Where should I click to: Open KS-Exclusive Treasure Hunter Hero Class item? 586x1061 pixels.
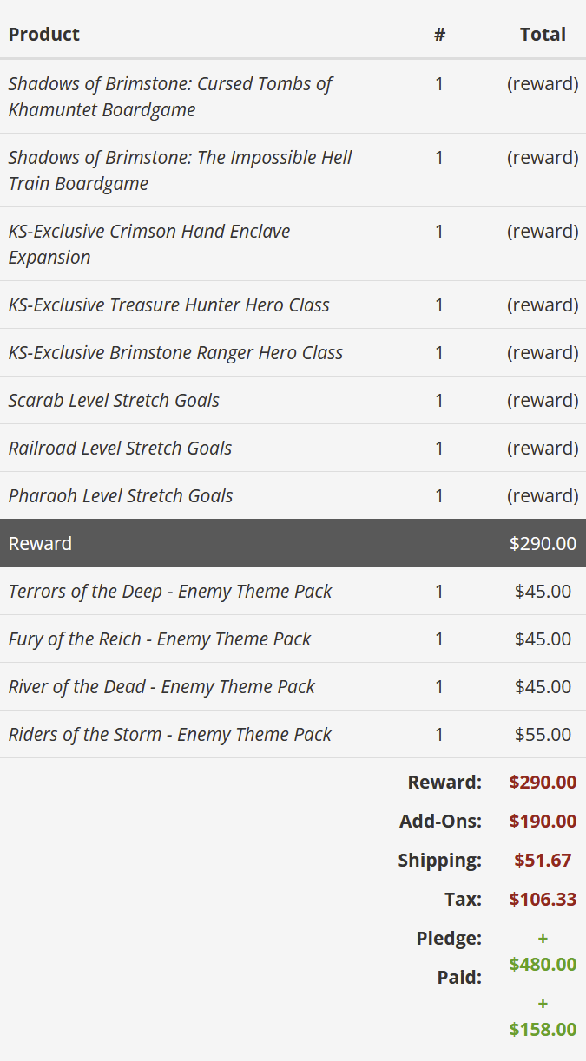(168, 305)
